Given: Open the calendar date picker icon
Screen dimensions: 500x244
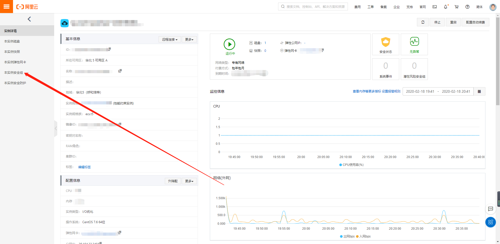Looking at the screenshot, I should click(479, 91).
